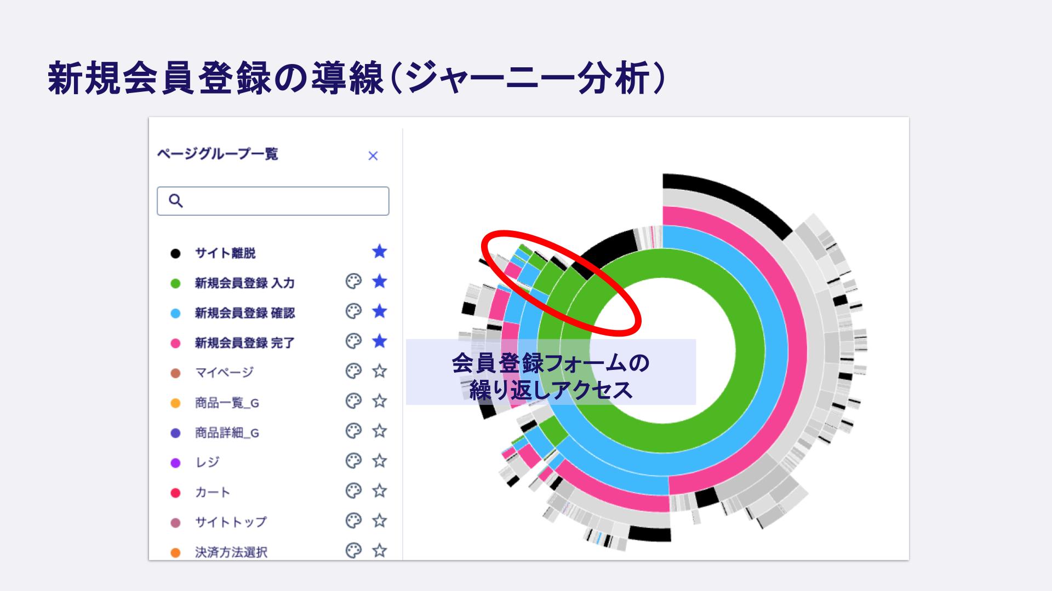Screen dimensions: 1052x591
Task: Click the magnifying glass search icon
Action: click(176, 201)
